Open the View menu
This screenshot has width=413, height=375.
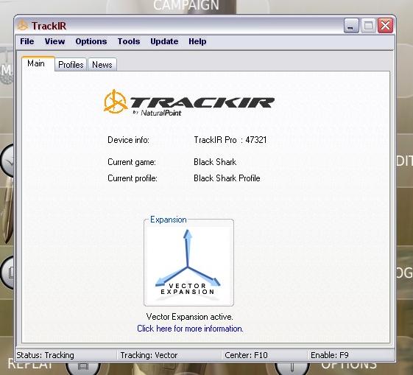pyautogui.click(x=54, y=41)
